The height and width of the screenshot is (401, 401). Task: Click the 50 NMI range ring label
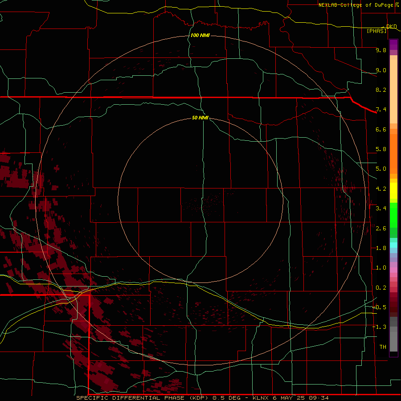200,118
